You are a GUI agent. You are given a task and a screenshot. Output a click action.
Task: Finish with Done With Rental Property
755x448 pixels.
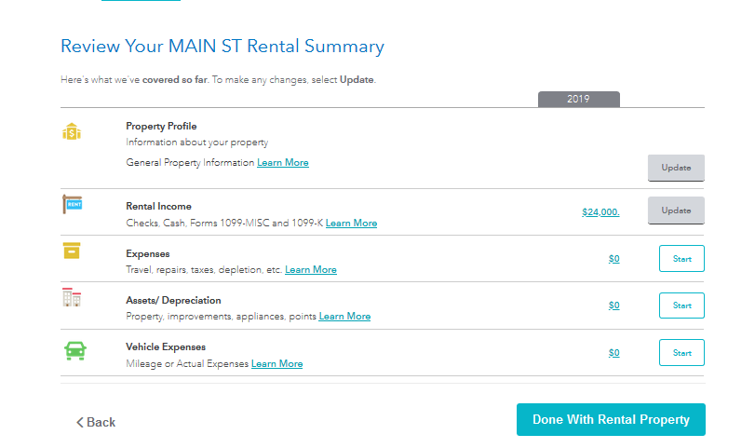(x=611, y=419)
